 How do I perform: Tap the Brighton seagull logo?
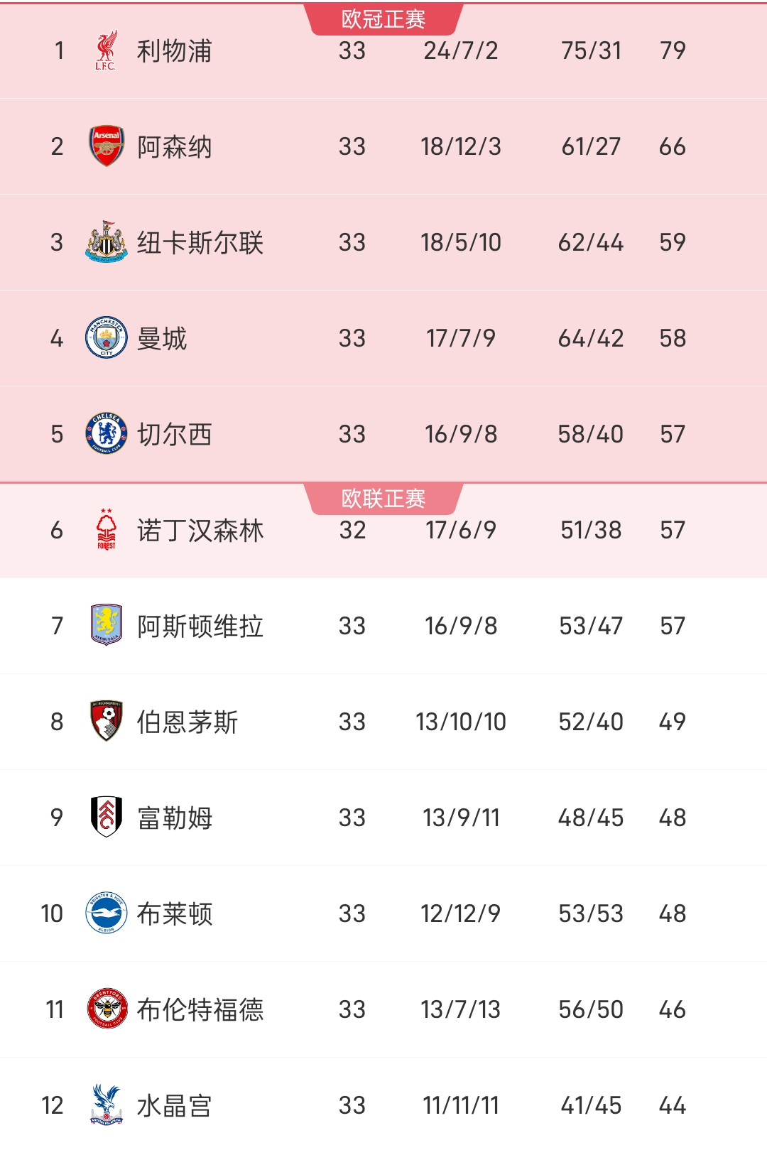(107, 913)
